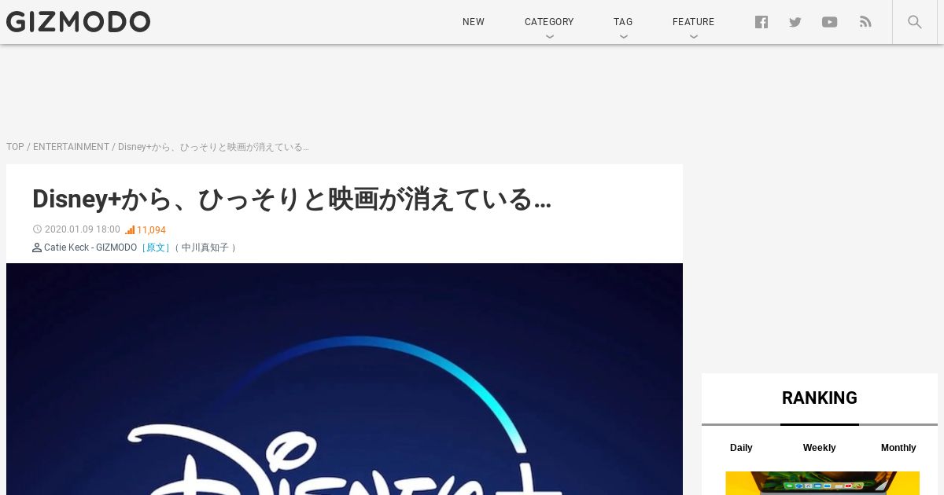Open the NEW menu item

point(474,22)
